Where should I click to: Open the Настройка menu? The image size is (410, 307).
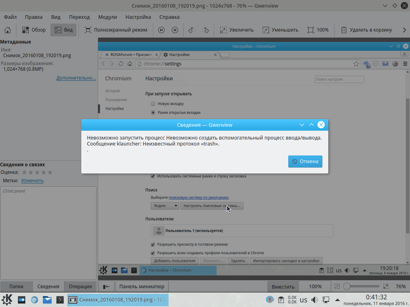pyautogui.click(x=138, y=17)
